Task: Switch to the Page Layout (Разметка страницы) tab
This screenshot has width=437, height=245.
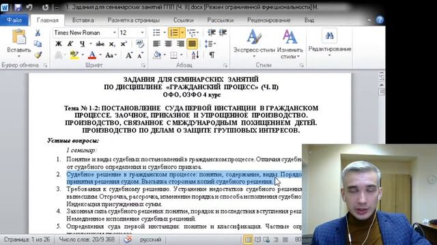Action: (x=134, y=20)
